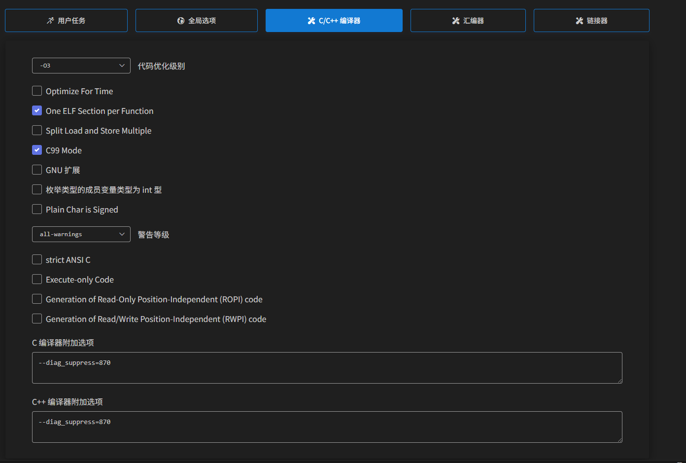The width and height of the screenshot is (686, 463).
Task: Focus the C 编译器附加选项 text field
Action: coord(327,368)
